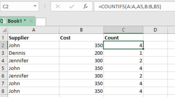Screen dimensions: 175x97
Task: Click the Cancel (X) formula bar icon
Action: 58,6
